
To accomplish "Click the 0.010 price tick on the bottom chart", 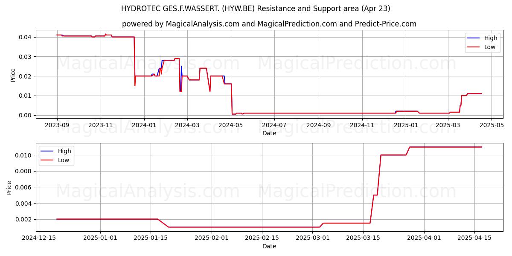I will 23,155.
